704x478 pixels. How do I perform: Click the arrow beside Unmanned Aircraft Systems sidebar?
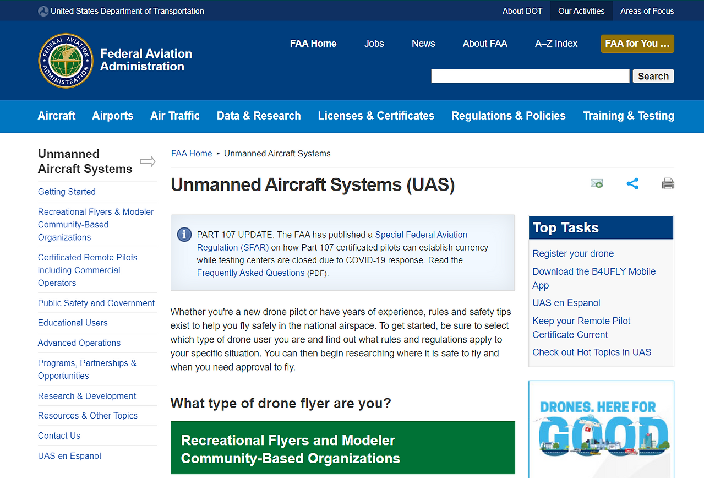pyautogui.click(x=148, y=162)
